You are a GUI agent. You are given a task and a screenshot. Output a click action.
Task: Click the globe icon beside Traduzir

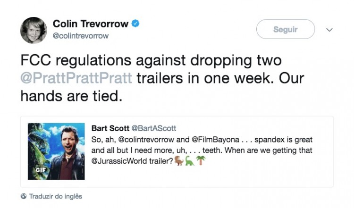point(24,196)
